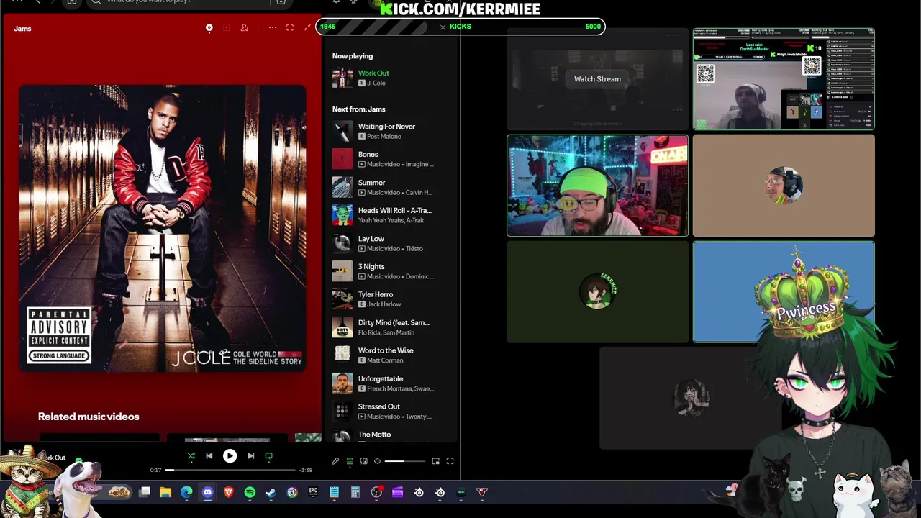921x518 pixels.
Task: Collapse the now playing panel arrows icon
Action: [x=307, y=28]
